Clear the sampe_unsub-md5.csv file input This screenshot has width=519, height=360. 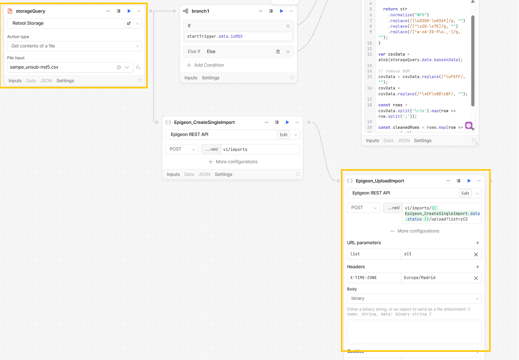pos(119,67)
